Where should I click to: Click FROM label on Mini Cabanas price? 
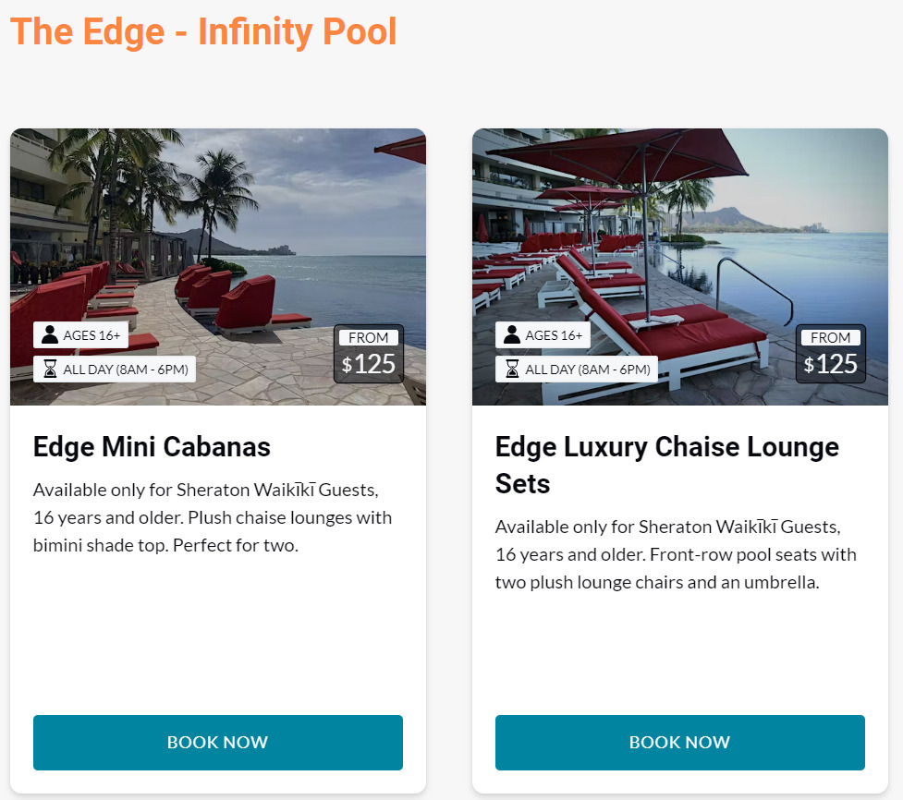[369, 338]
